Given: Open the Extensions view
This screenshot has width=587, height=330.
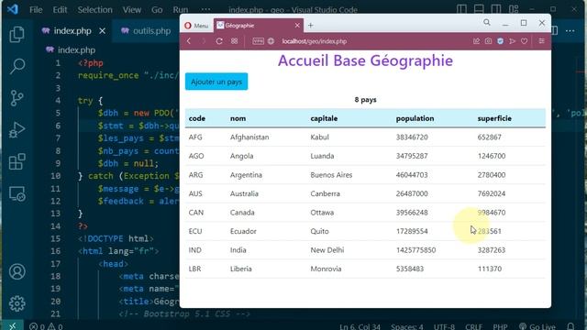Looking at the screenshot, I should coord(17,161).
